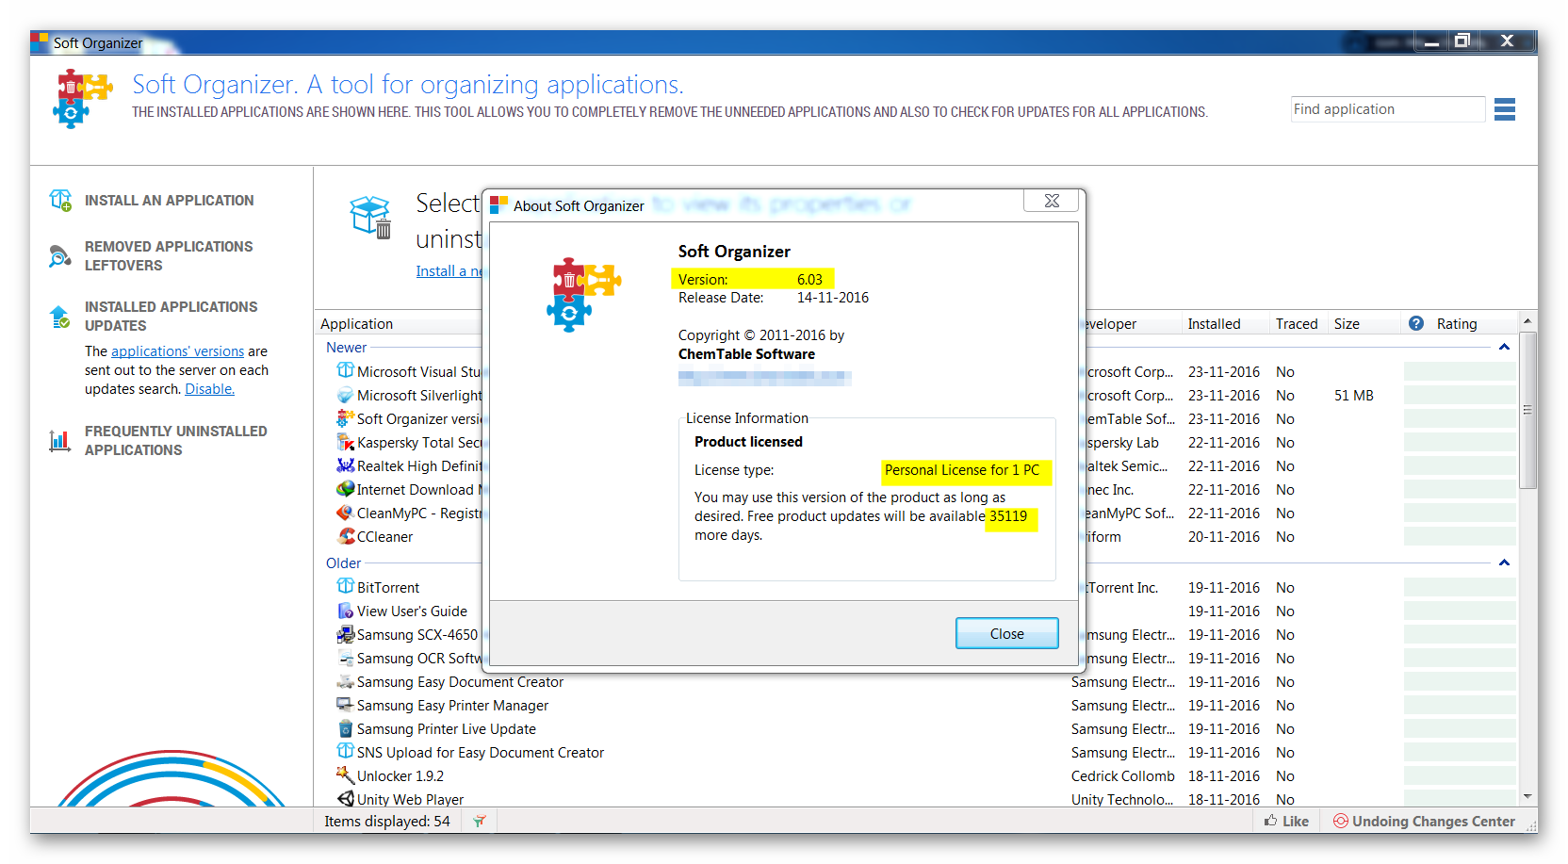Open the applications' versions link

[177, 350]
